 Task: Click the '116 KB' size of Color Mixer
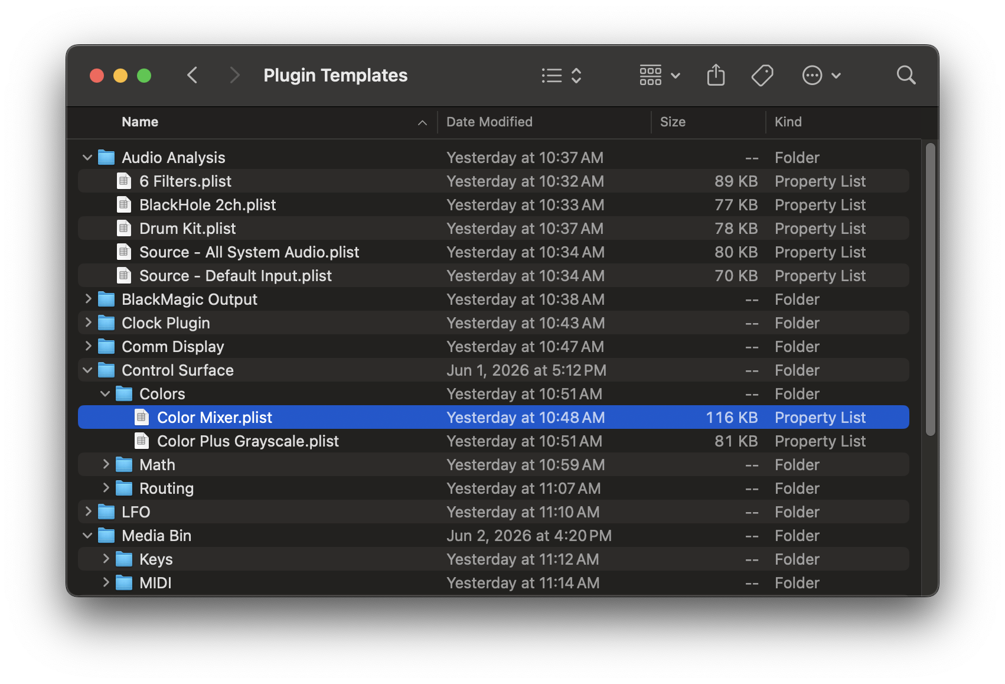(732, 418)
